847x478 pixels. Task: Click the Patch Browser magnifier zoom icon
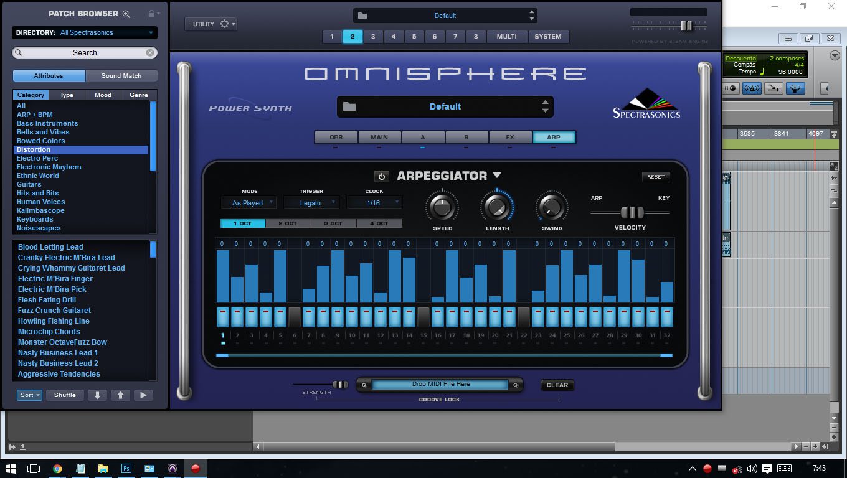(126, 14)
